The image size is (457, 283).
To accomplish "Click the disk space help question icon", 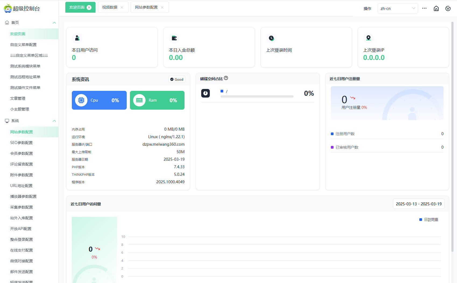I will tap(226, 78).
